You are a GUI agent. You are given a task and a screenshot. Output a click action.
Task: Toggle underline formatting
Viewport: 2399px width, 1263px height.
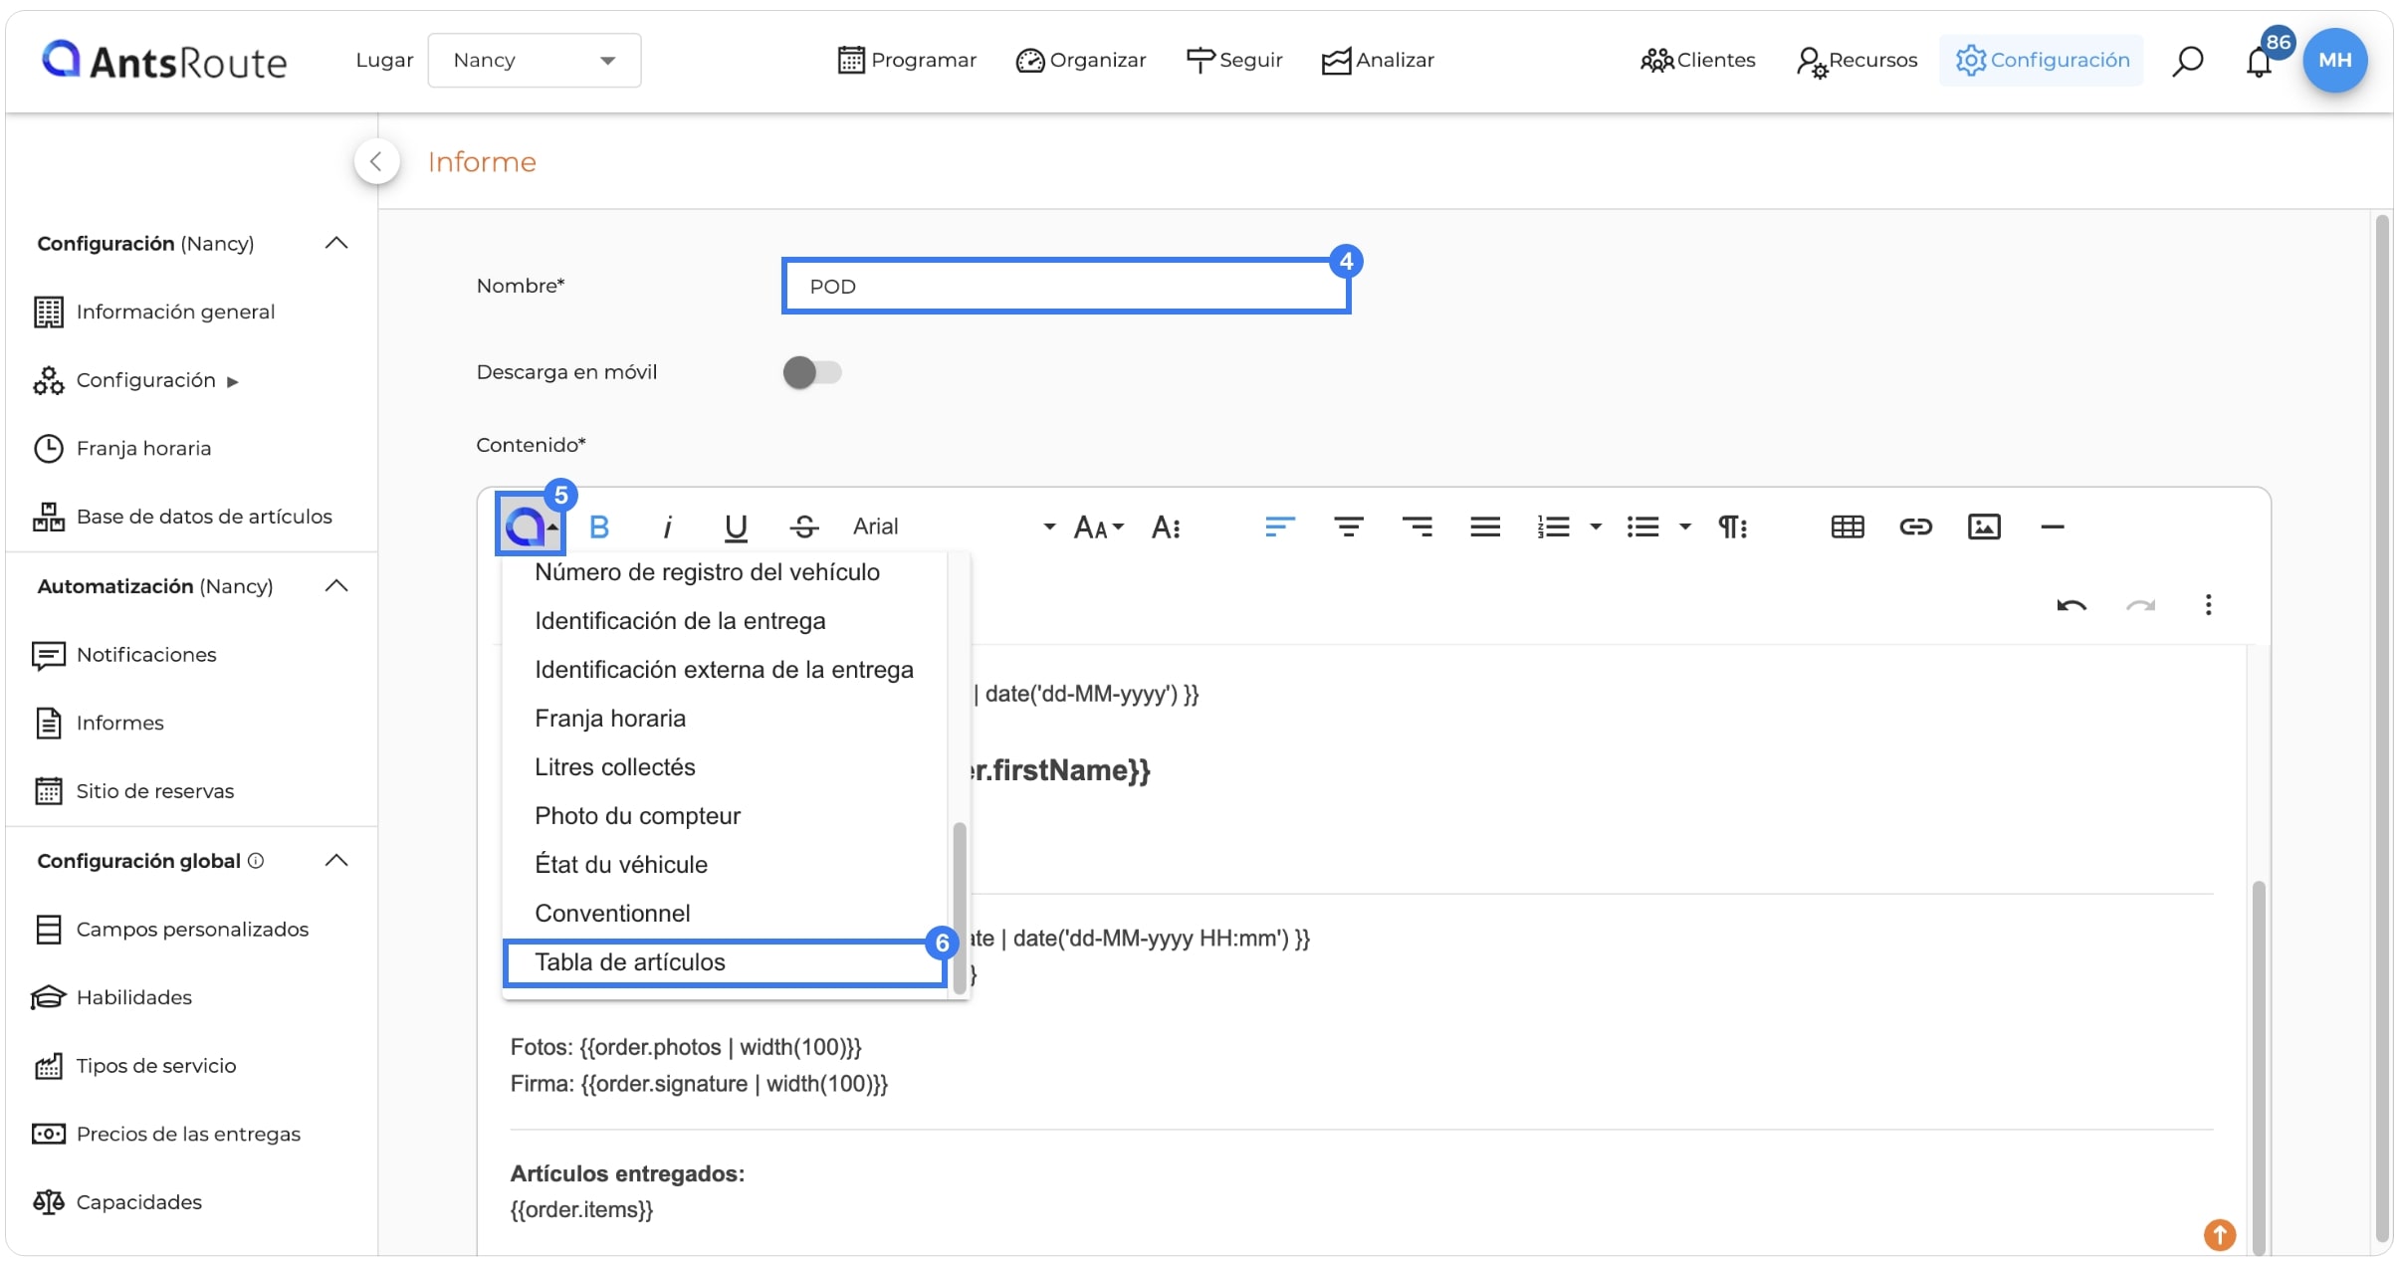736,526
